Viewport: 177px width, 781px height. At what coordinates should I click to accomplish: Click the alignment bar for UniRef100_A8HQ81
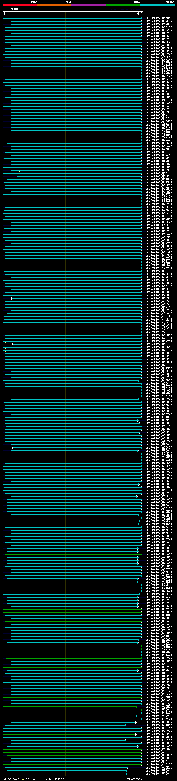click(x=73, y=18)
